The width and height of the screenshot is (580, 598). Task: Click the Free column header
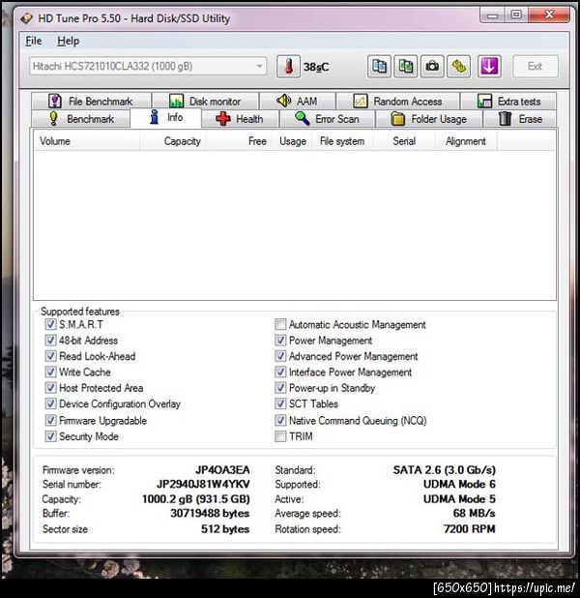tap(239, 141)
